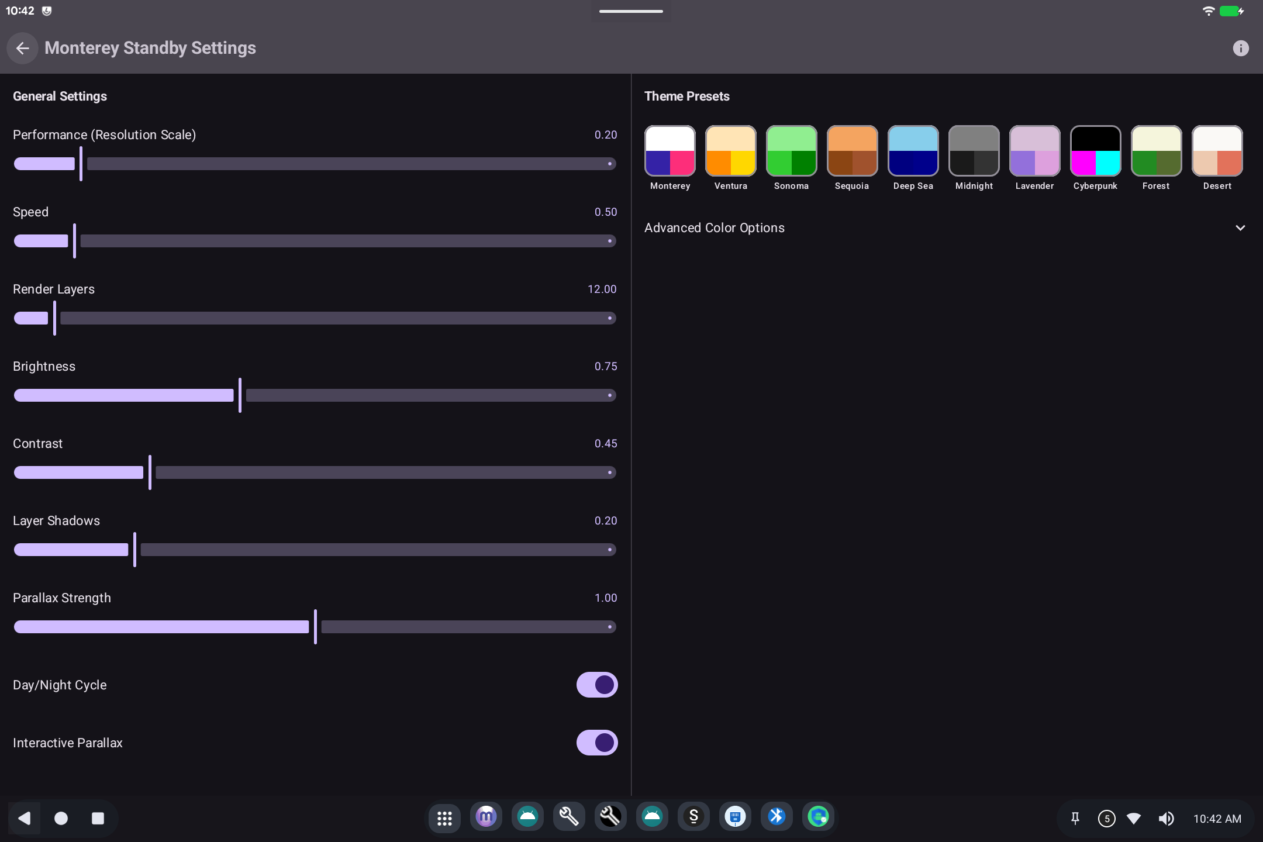
Task: Click the "Layer Shadows" label text
Action: tap(57, 521)
